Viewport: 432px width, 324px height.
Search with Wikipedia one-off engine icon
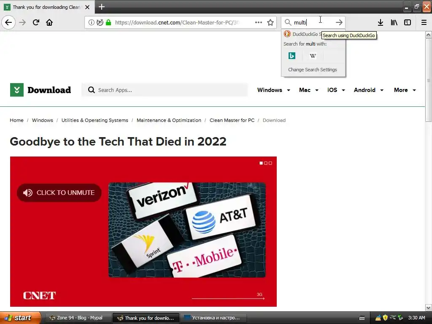[313, 56]
